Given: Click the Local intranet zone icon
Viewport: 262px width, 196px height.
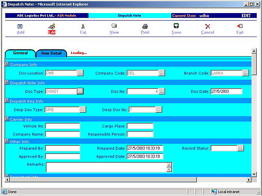Looking at the screenshot, I should [214, 192].
